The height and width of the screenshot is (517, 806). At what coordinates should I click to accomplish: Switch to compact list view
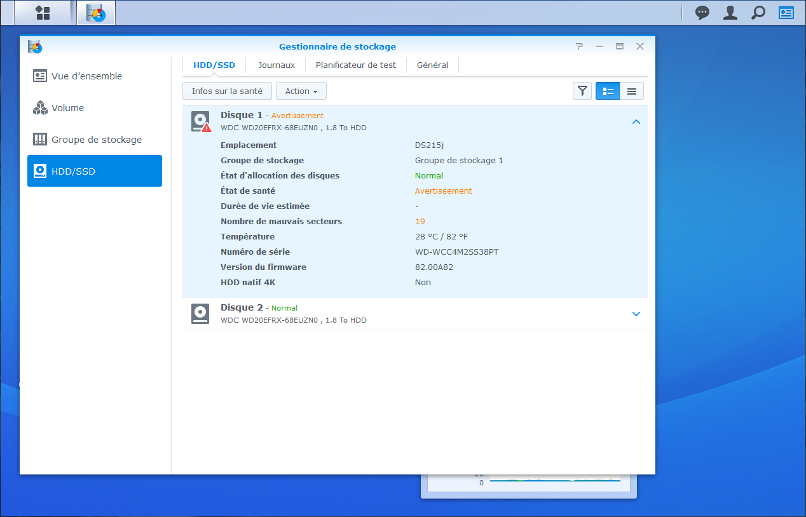coord(632,91)
